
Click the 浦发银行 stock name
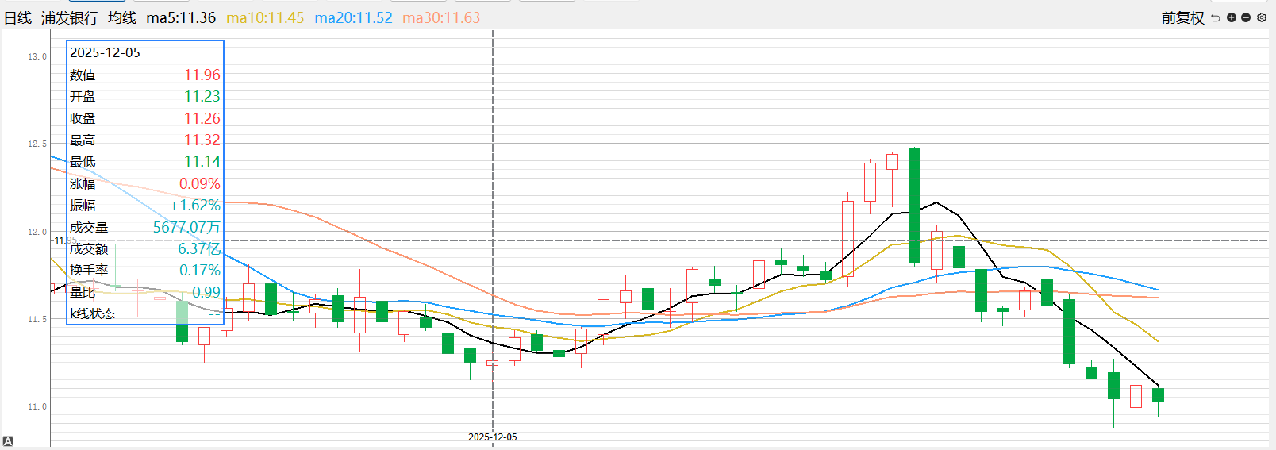pos(70,17)
